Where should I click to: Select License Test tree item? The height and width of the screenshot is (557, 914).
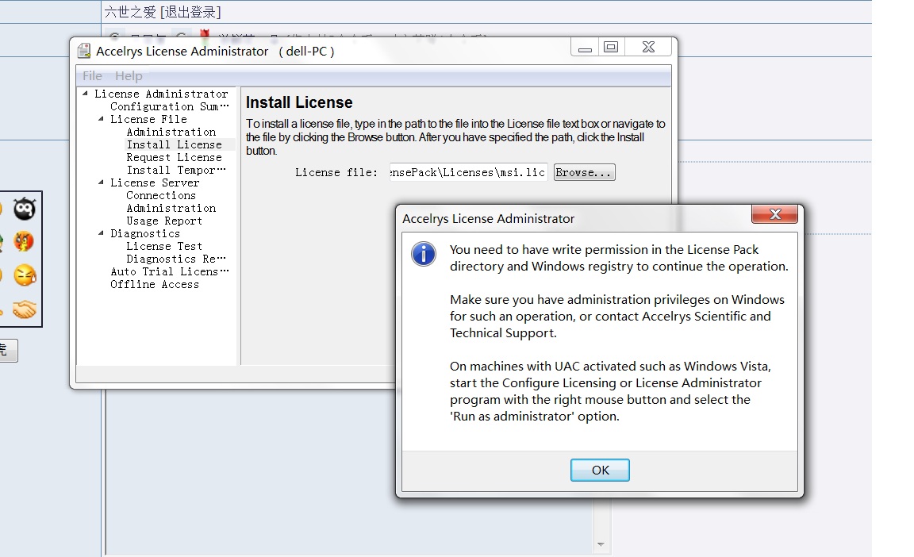coord(164,246)
